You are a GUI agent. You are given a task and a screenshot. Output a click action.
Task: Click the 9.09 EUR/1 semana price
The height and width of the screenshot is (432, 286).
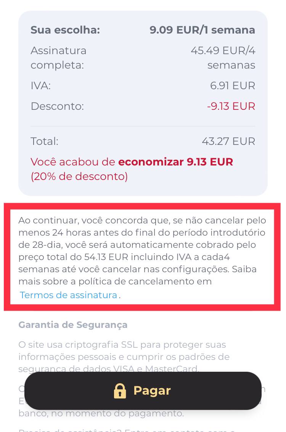202,30
